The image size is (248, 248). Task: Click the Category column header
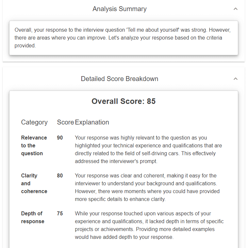[x=34, y=122]
